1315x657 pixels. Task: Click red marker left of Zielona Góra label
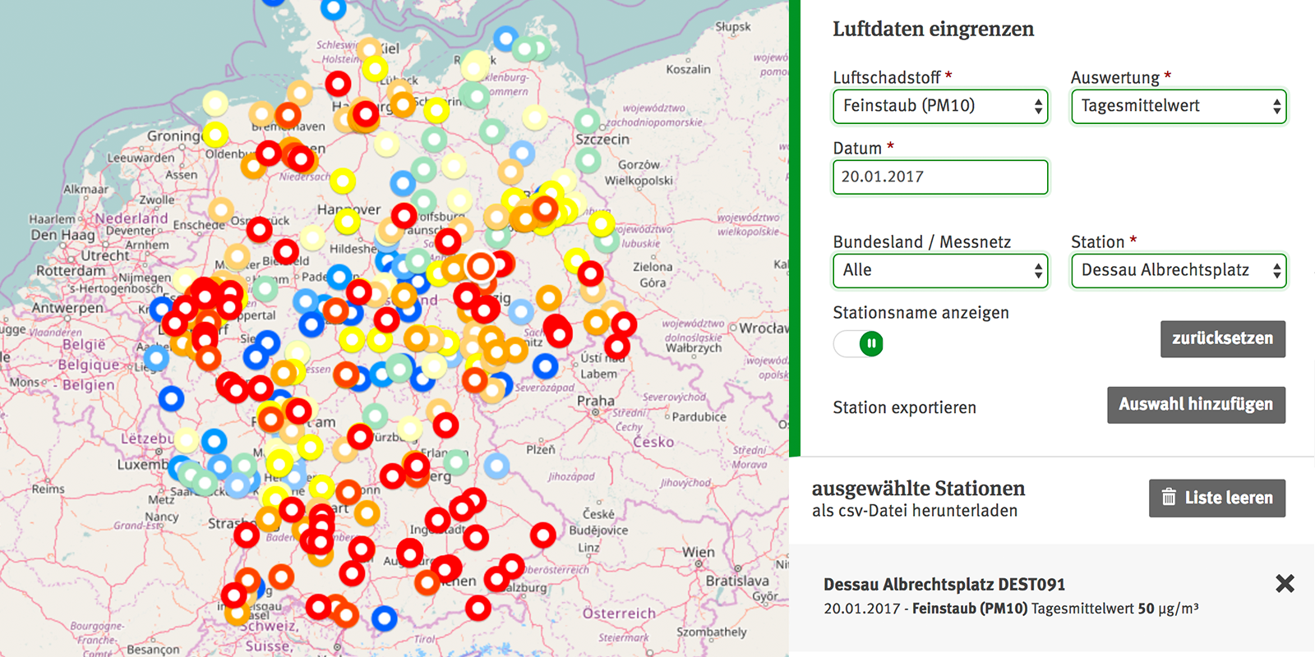click(590, 273)
